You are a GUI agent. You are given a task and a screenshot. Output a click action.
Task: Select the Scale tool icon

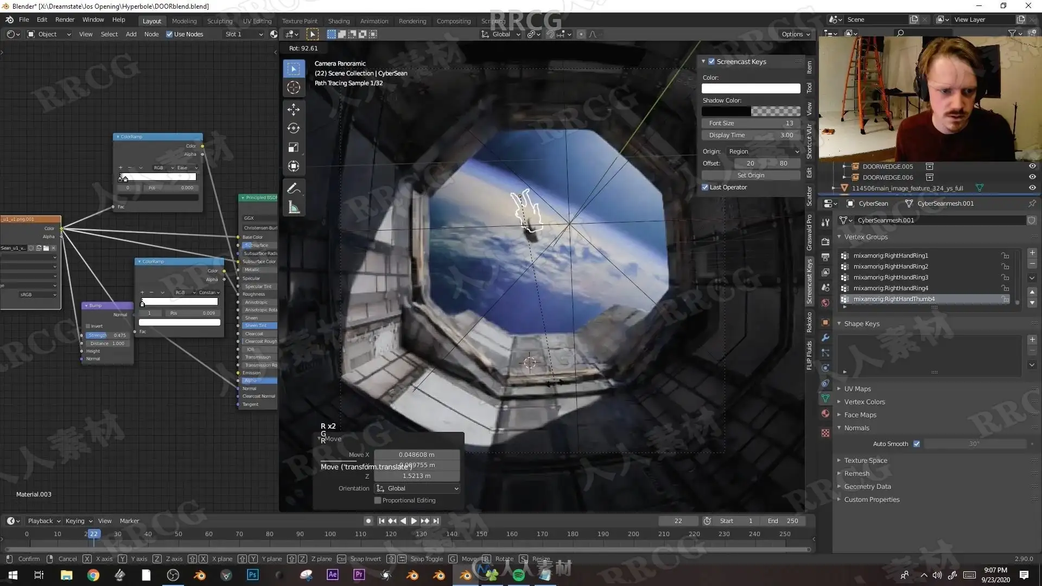point(294,147)
